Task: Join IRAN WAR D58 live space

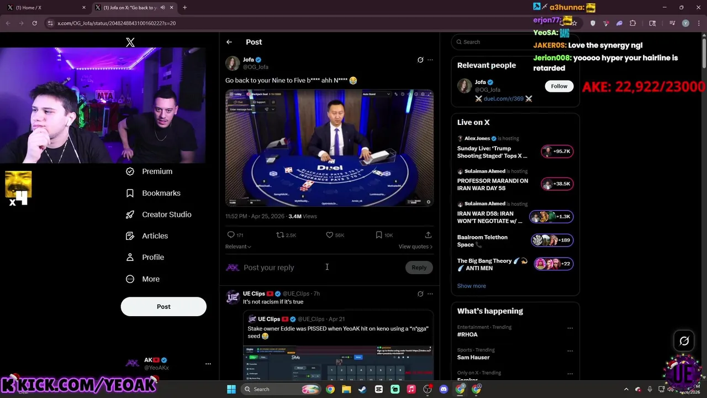Action: (x=515, y=213)
